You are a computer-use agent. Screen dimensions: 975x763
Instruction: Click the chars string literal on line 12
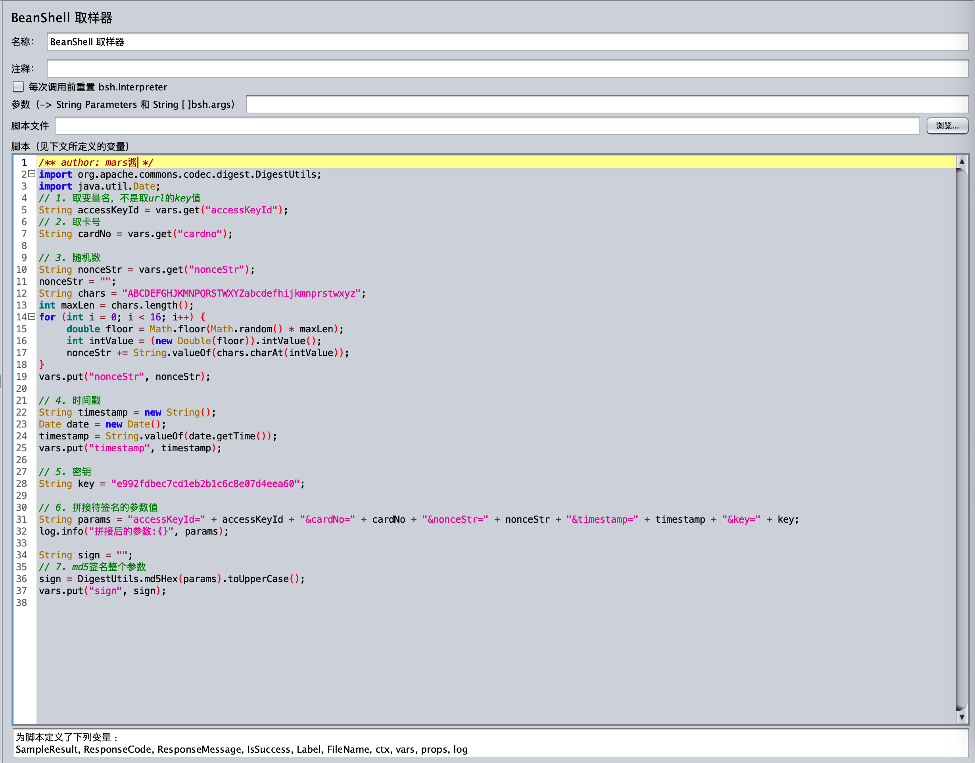(241, 293)
